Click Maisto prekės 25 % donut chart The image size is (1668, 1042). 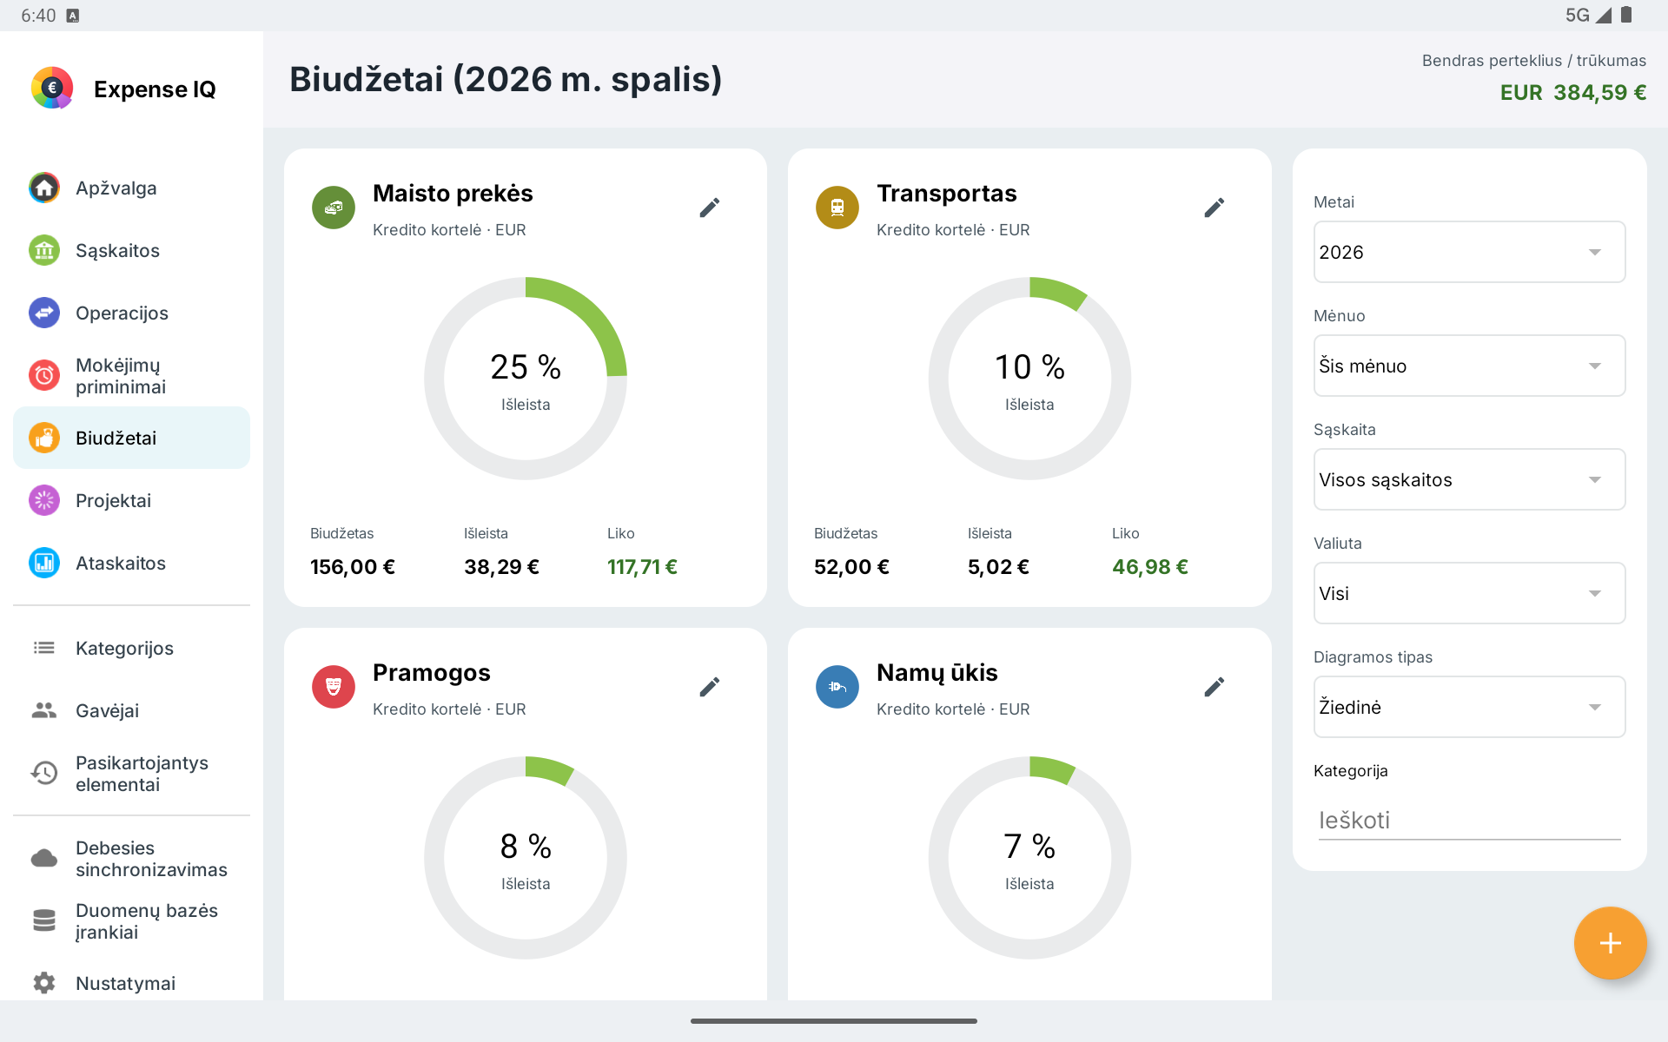(x=526, y=379)
